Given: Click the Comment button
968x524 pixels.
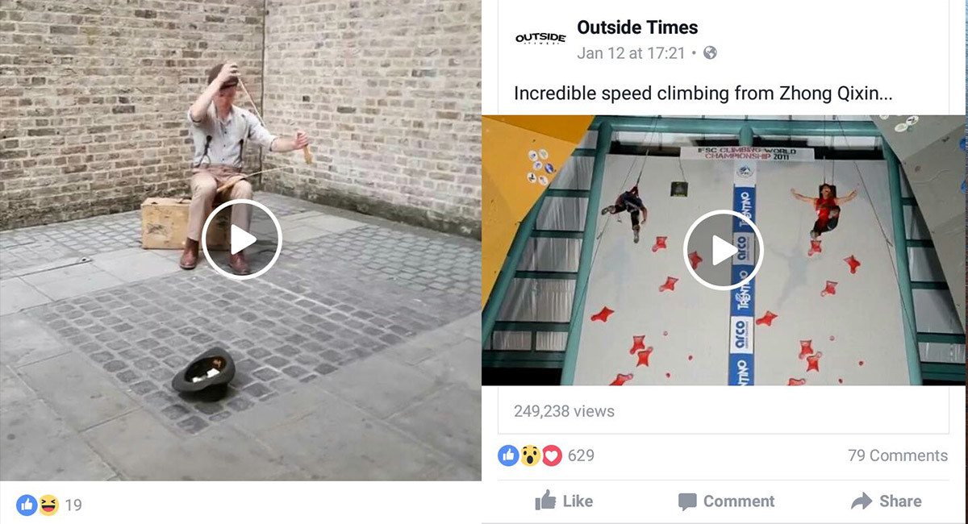Looking at the screenshot, I should click(726, 501).
